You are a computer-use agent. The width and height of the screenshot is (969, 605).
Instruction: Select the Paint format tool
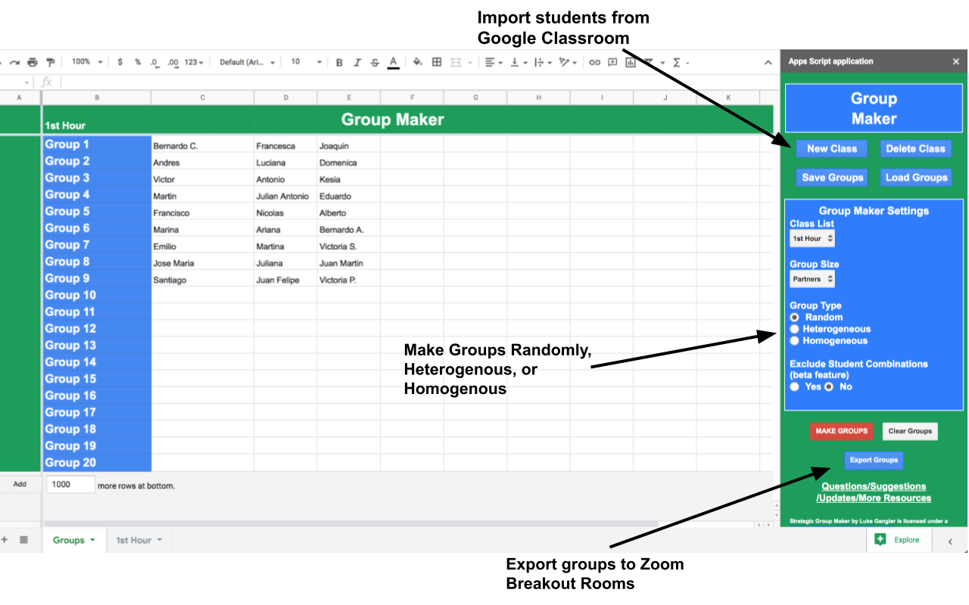tap(51, 62)
